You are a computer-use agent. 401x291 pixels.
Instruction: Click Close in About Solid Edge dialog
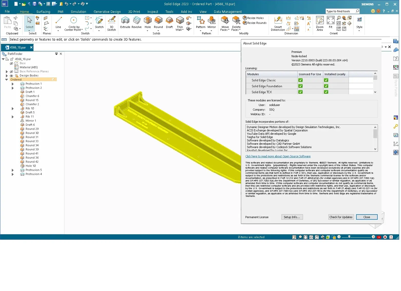[x=367, y=217]
